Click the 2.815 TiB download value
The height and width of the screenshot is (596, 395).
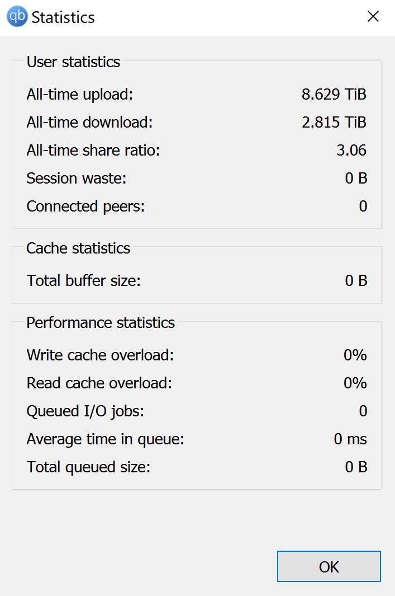(334, 122)
